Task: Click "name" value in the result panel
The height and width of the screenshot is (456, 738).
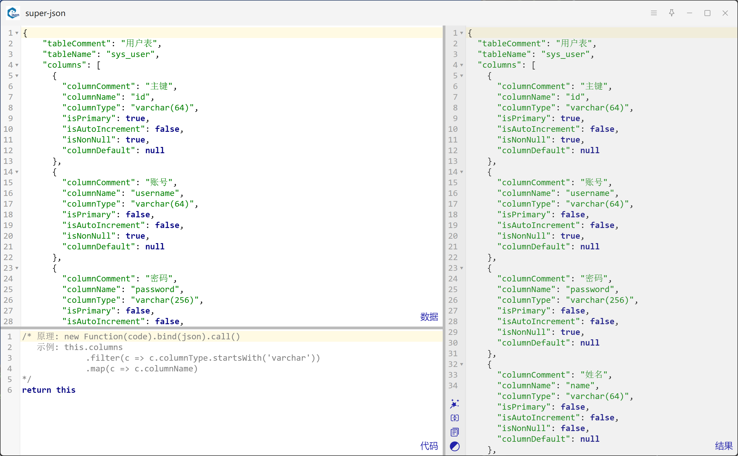Action: tap(580, 386)
